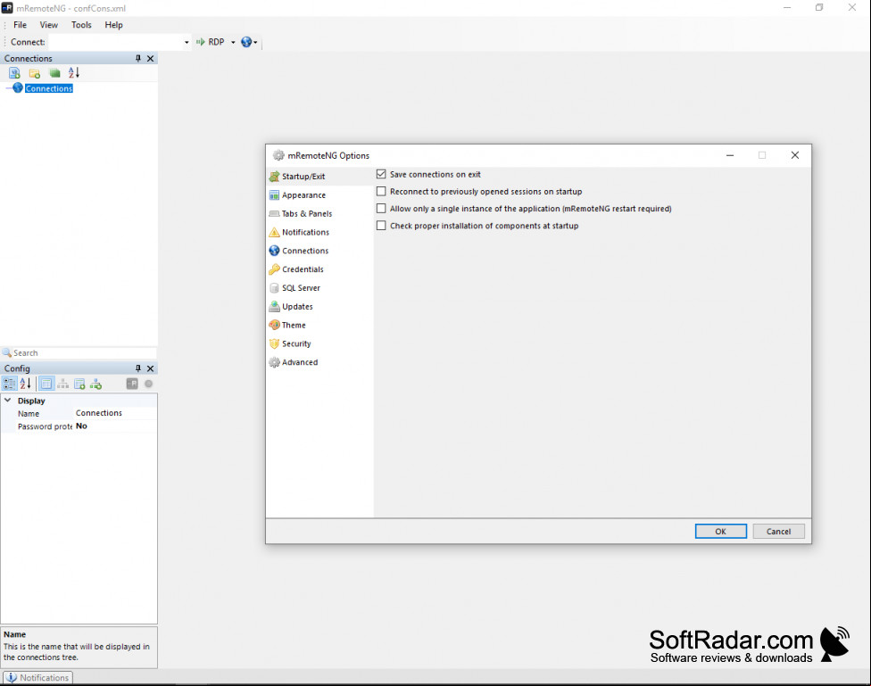Viewport: 871px width, 686px height.
Task: Show Default Inheritance in Config toolbar
Action: [x=95, y=384]
